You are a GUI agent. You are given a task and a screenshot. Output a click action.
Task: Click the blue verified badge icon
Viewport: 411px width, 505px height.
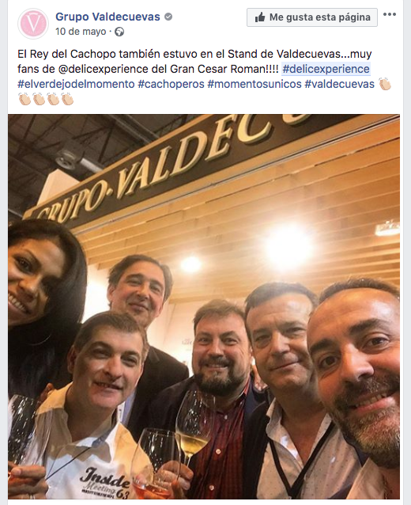point(168,17)
